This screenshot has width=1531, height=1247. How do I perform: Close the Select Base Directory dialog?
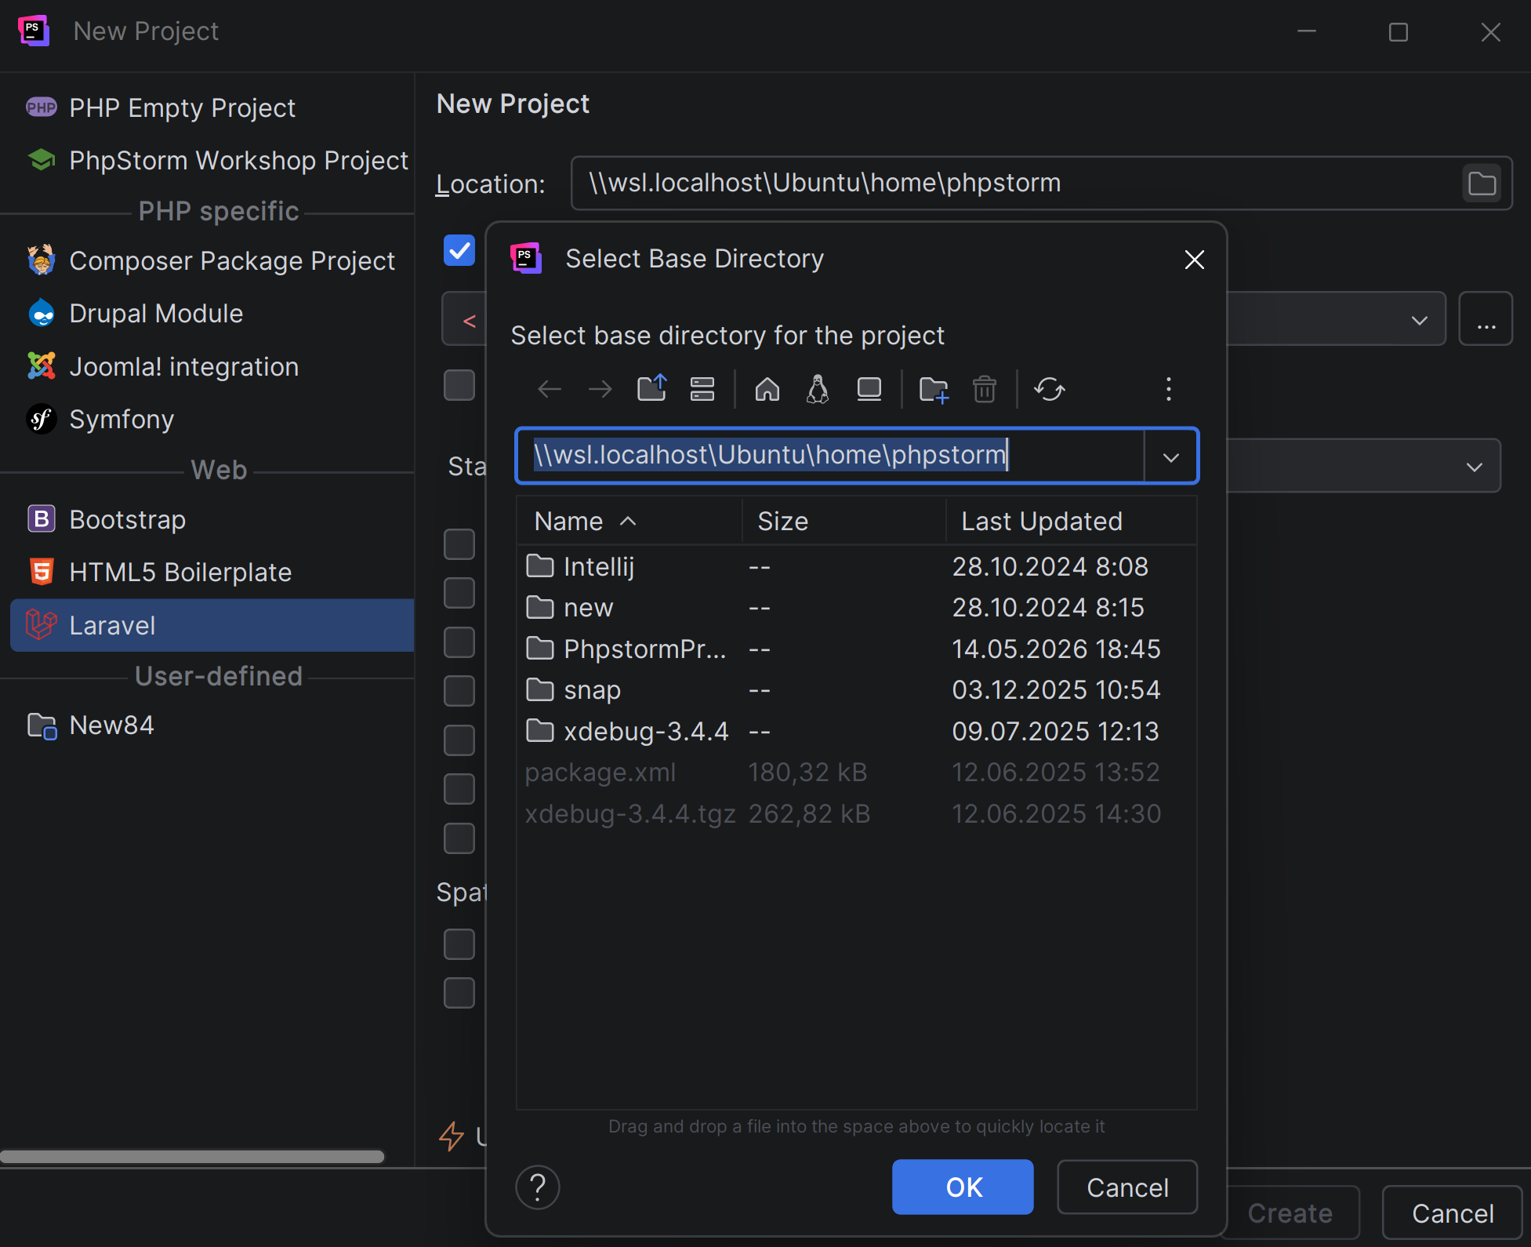(1194, 260)
